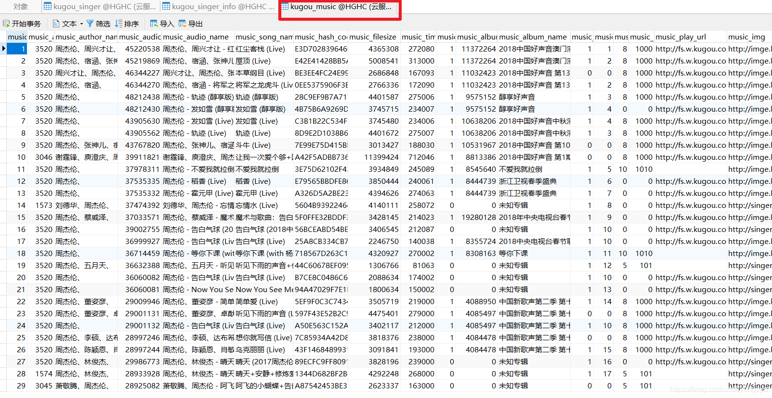Select album id cell 19280128

pos(477,217)
